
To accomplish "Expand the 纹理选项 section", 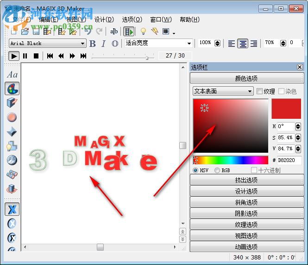I will coord(247,224).
